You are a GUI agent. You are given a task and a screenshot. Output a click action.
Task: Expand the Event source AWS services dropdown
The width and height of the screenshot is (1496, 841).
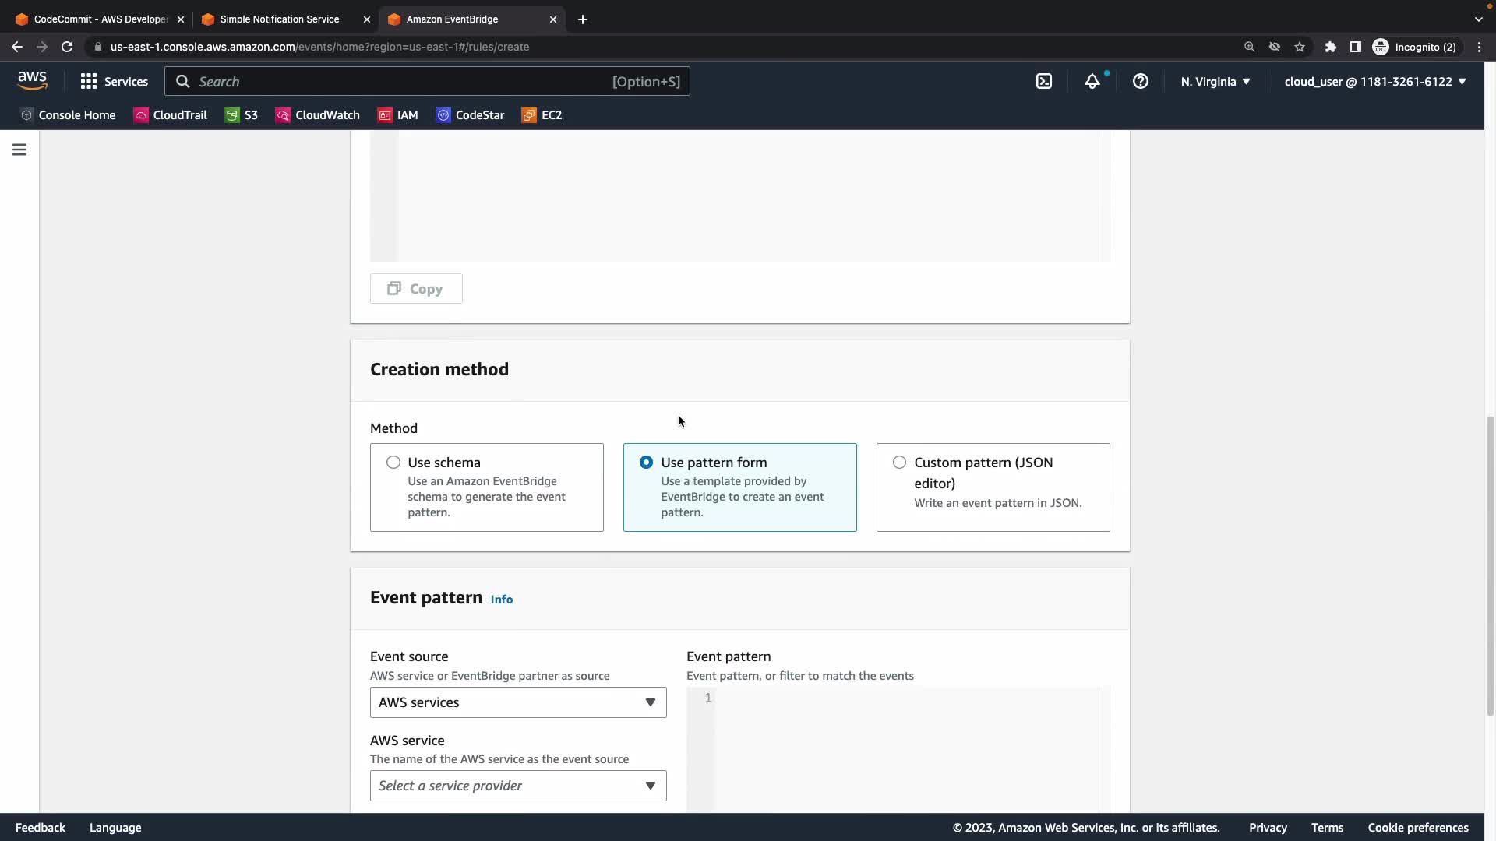tap(518, 702)
